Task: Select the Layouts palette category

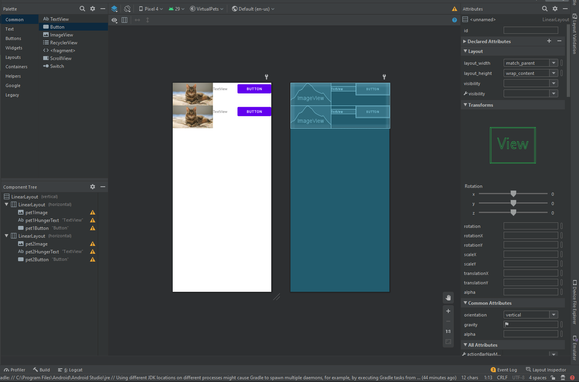Action: coord(13,57)
